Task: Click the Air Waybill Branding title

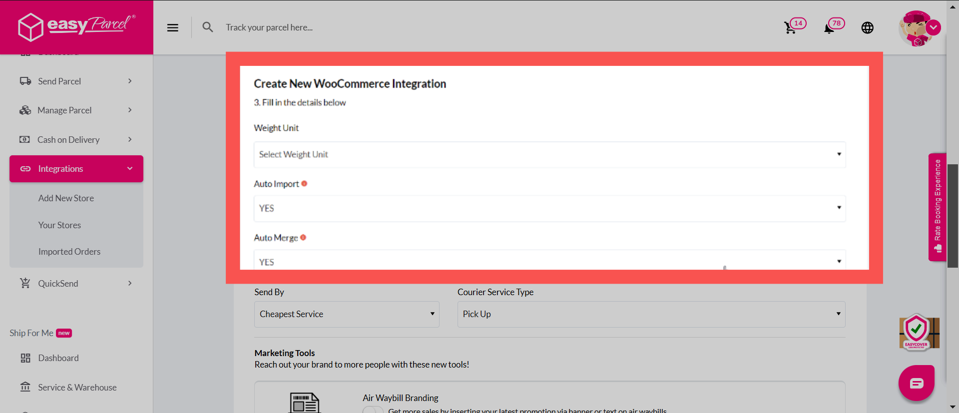Action: 401,398
